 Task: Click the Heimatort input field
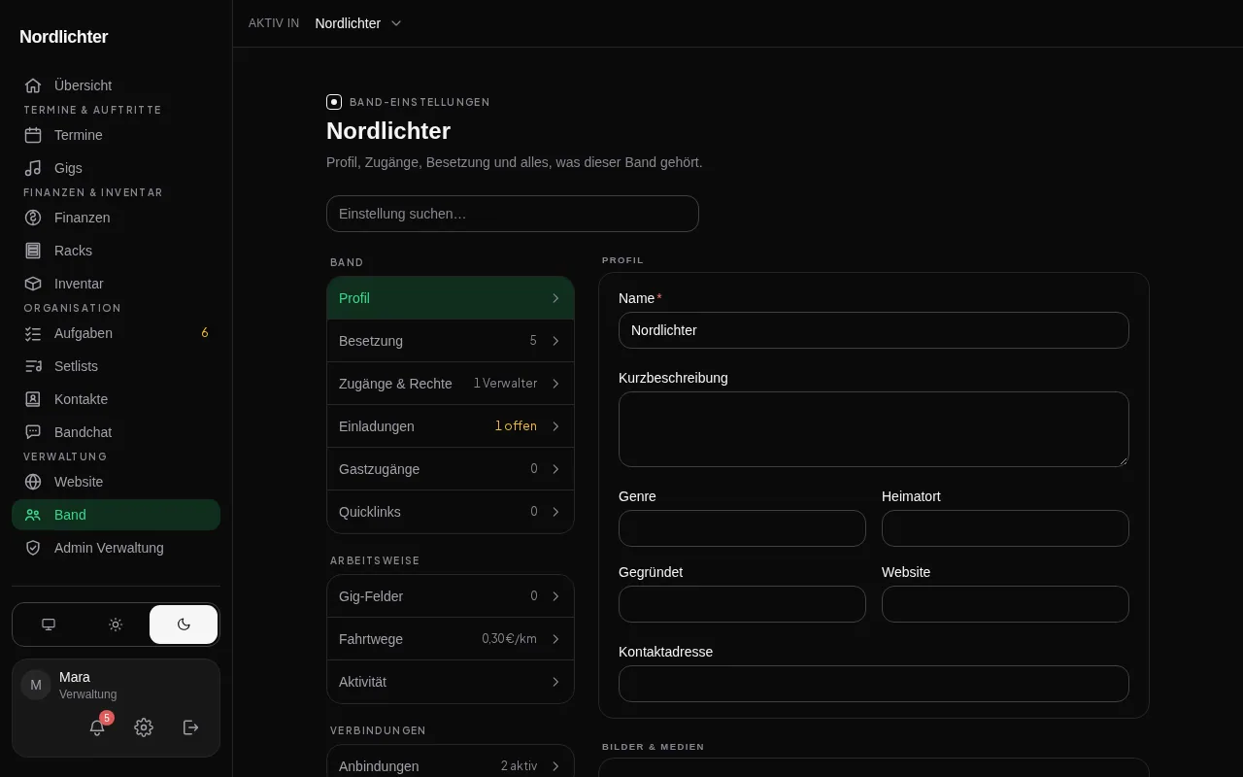click(x=1005, y=528)
